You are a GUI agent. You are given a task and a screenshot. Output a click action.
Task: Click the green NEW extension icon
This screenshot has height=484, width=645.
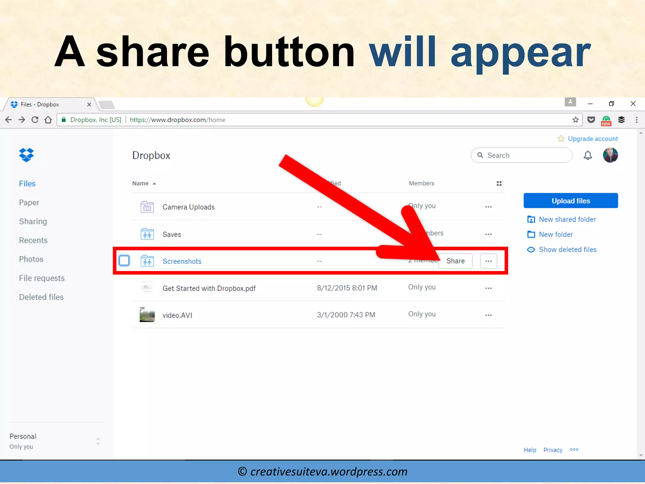pyautogui.click(x=606, y=121)
